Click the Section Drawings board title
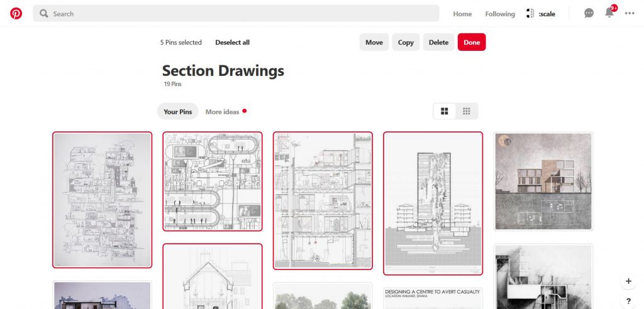The width and height of the screenshot is (644, 309). pos(223,70)
